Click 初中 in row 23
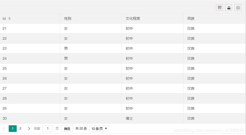 tap(129, 49)
